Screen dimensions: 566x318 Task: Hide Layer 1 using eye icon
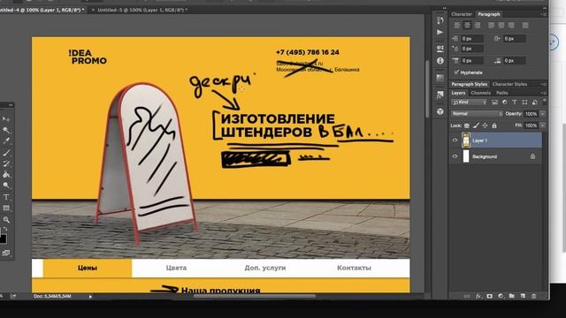[455, 140]
